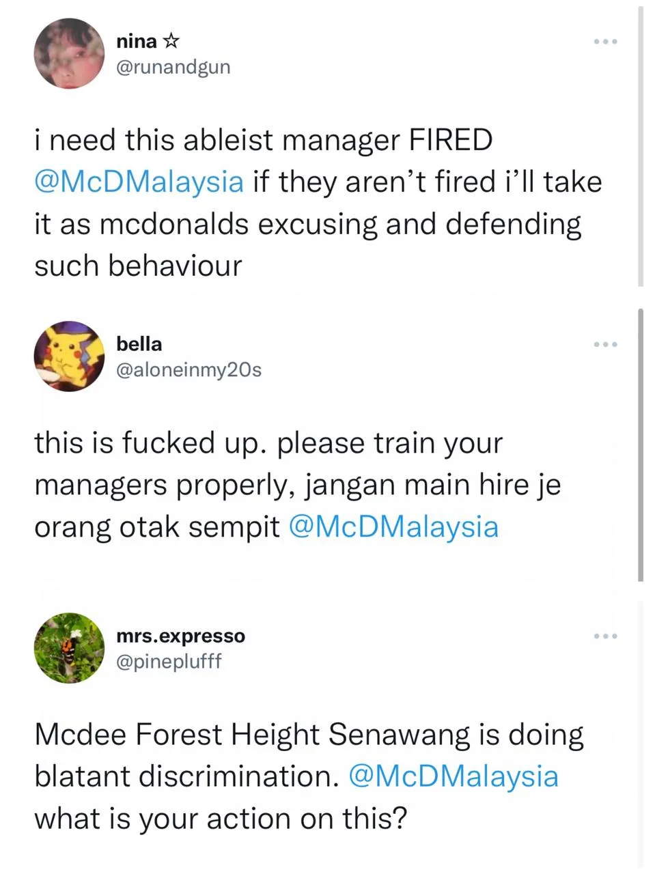Click the vertical scrollbar thumb
The width and height of the screenshot is (655, 874).
(x=641, y=444)
